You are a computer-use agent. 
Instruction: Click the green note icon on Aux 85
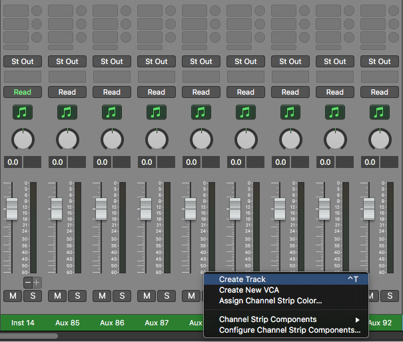[67, 113]
